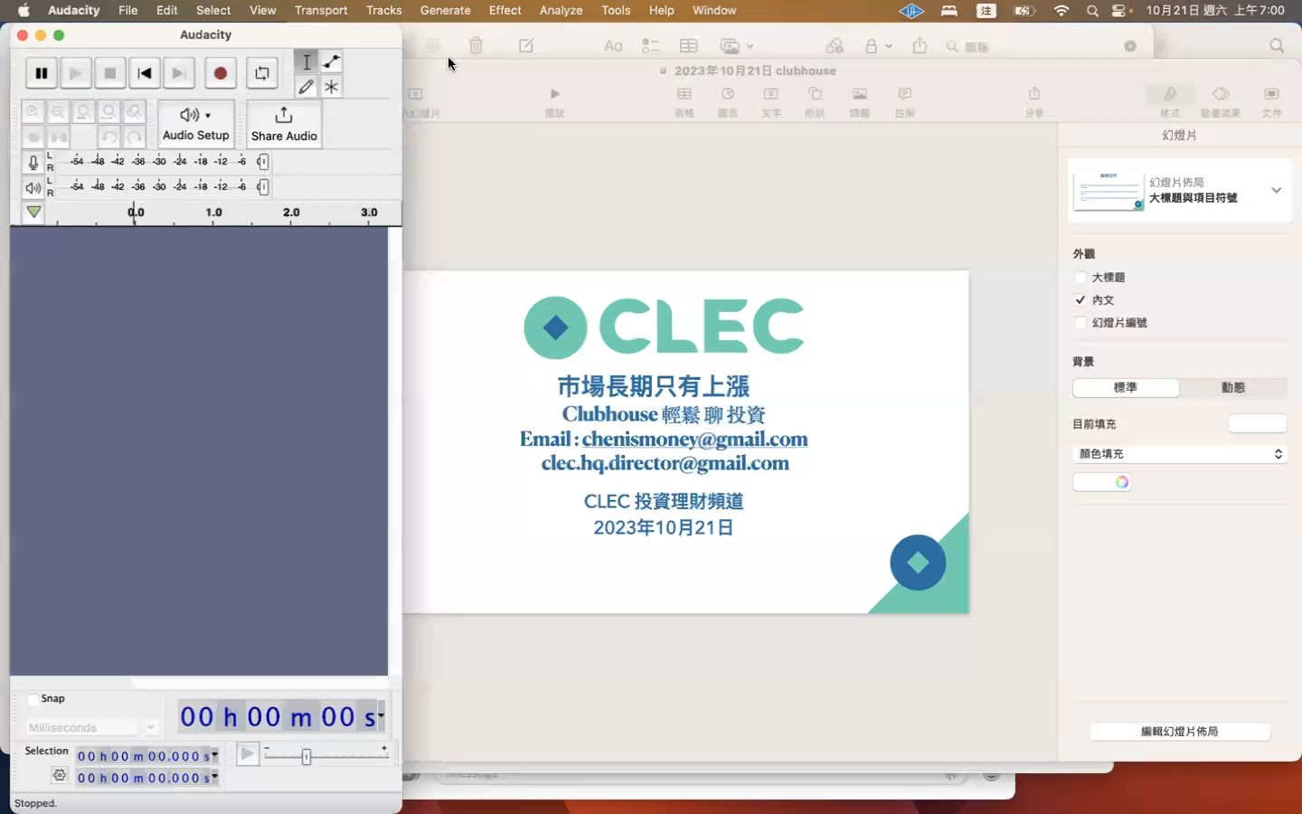This screenshot has width=1302, height=814.
Task: Open the Tracks menu
Action: coord(383,10)
